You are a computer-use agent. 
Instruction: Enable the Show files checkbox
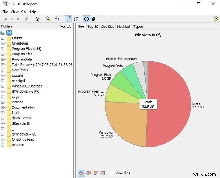[x=112, y=173]
